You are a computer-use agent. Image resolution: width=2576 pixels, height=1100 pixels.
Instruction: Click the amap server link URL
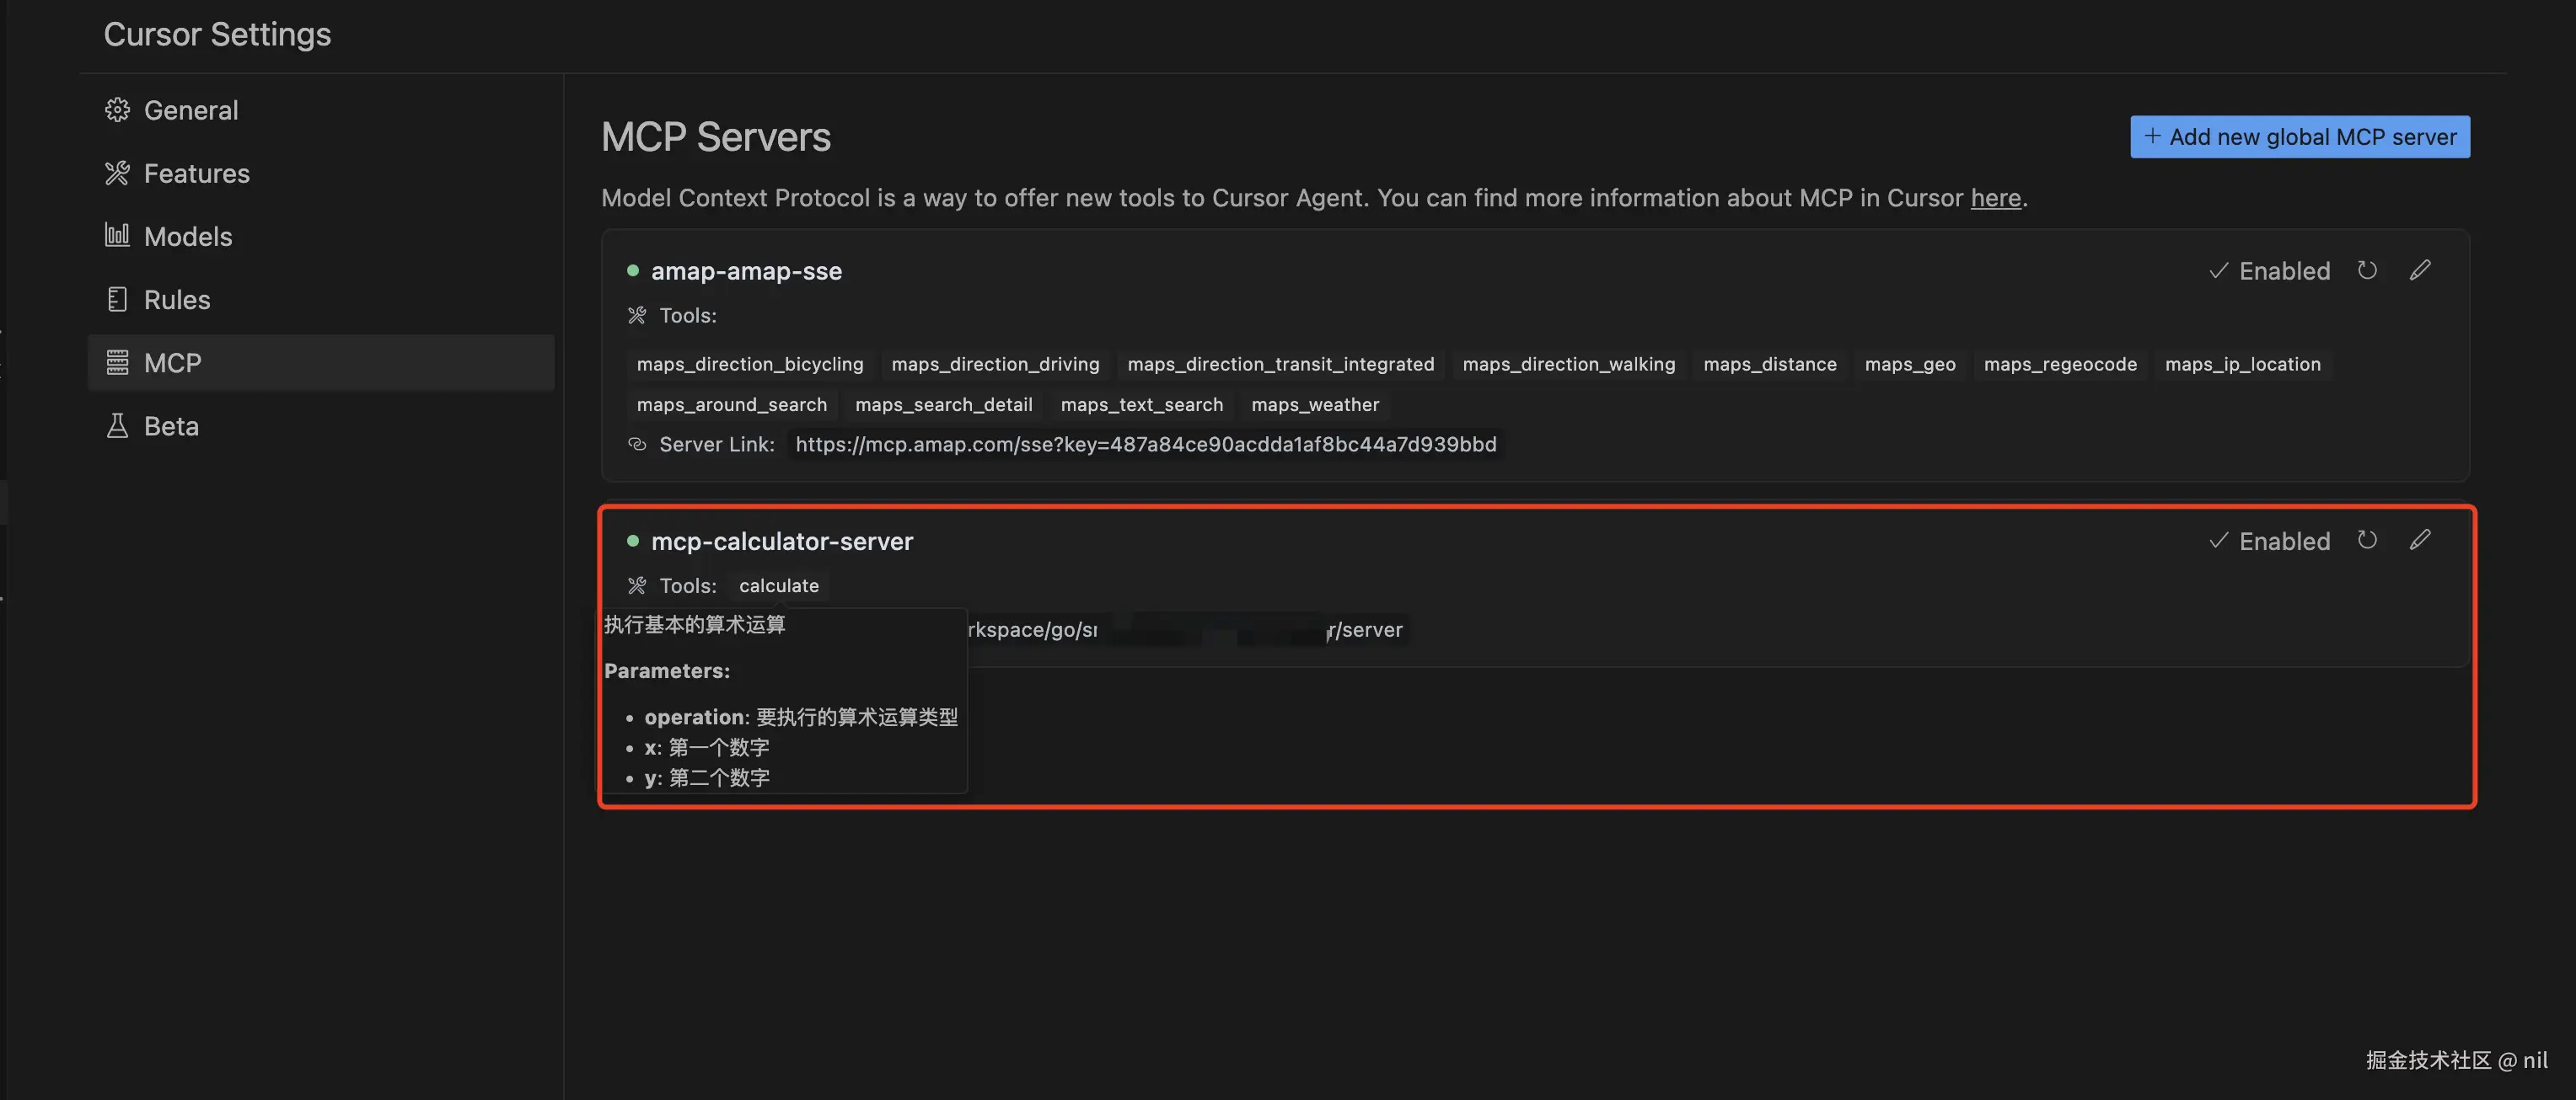1145,445
